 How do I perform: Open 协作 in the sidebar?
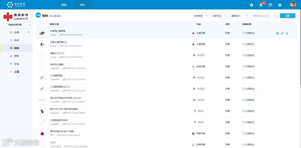coord(16,40)
